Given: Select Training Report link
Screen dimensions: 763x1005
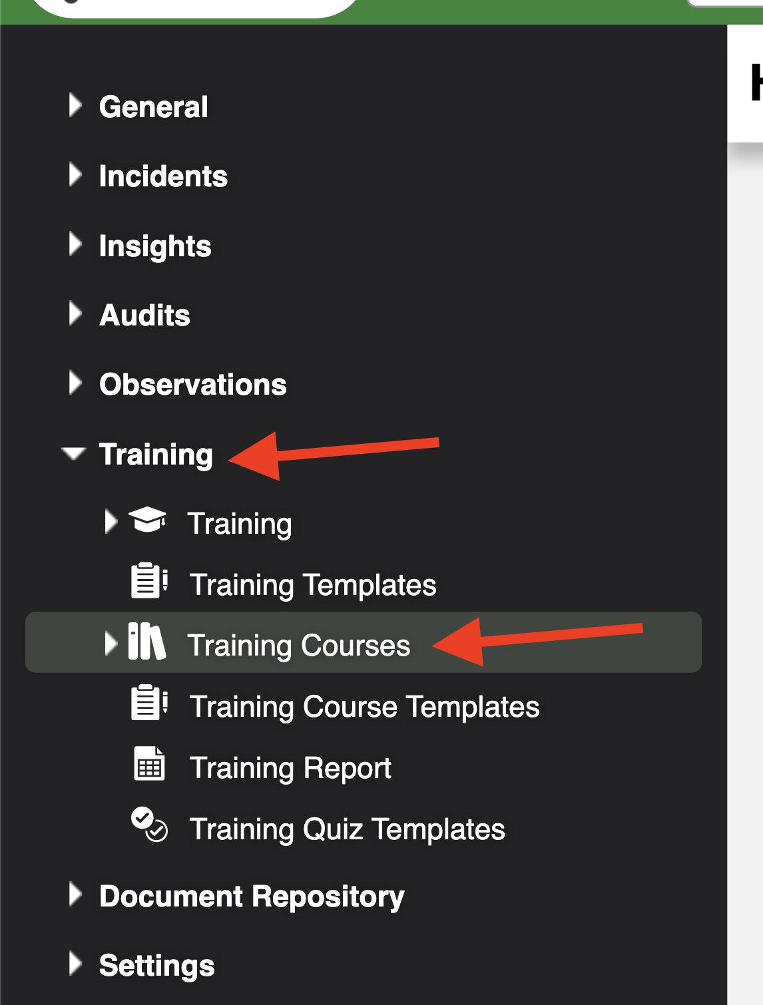Looking at the screenshot, I should pos(290,768).
